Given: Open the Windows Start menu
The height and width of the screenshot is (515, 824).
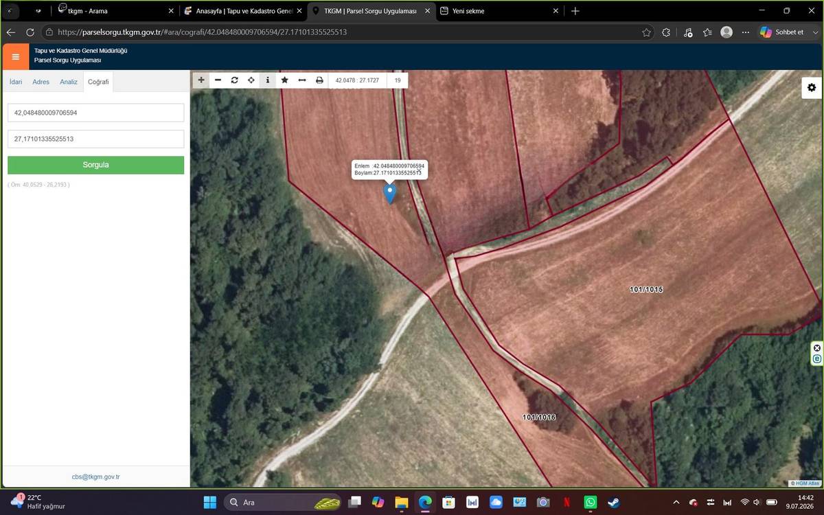Looking at the screenshot, I should click(210, 503).
